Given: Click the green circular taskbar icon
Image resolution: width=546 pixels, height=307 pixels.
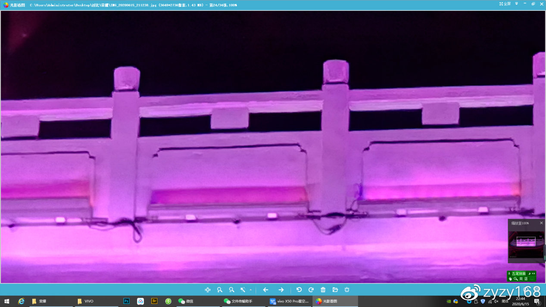Looking at the screenshot, I should coord(168,301).
